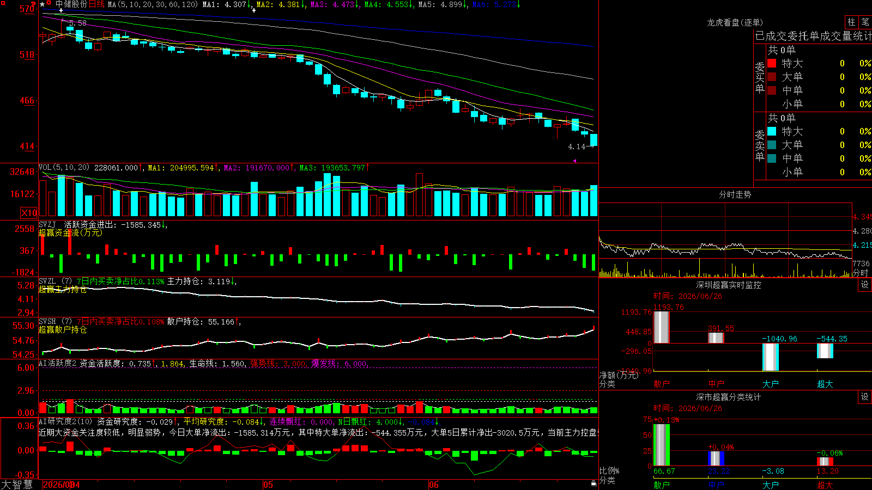Click the 4.14 low price annotation
The image size is (872, 490).
[x=577, y=146]
